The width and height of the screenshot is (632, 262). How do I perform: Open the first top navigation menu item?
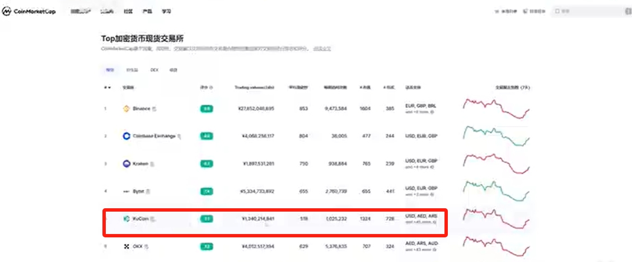(81, 12)
